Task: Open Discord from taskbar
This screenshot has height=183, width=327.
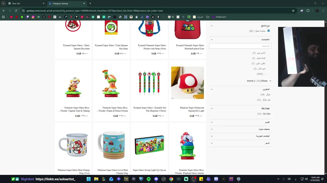Action: pos(156,179)
